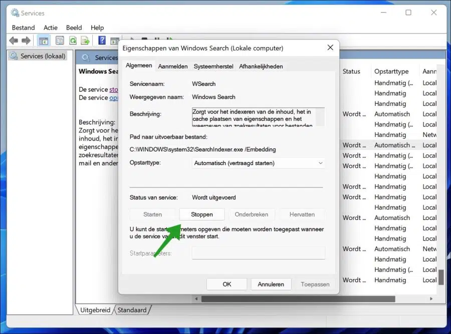Click the Stoppen button
Viewport: 451px width, 334px height.
click(x=202, y=214)
